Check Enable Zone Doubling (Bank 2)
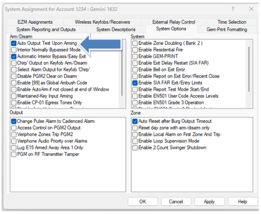 (x=135, y=43)
